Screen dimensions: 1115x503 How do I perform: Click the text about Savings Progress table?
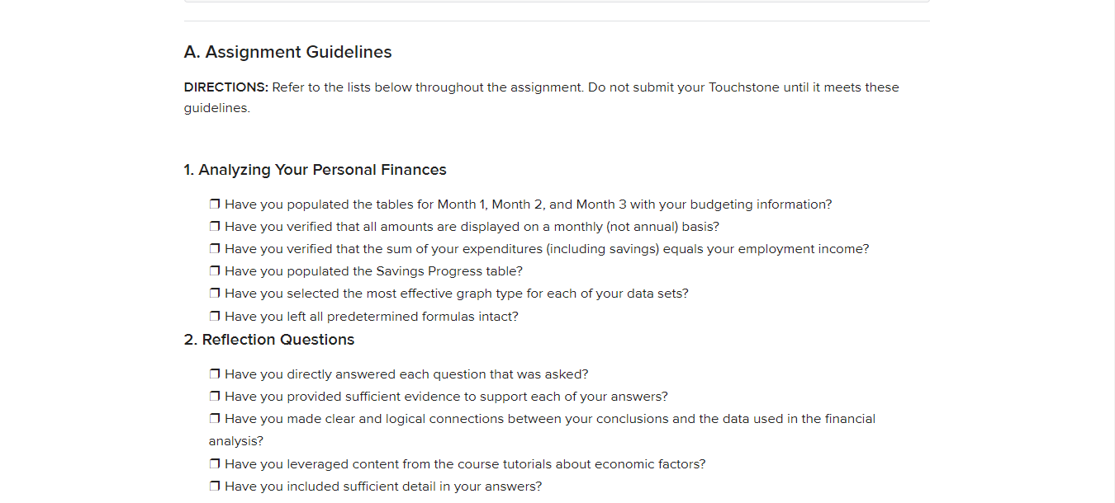click(373, 271)
